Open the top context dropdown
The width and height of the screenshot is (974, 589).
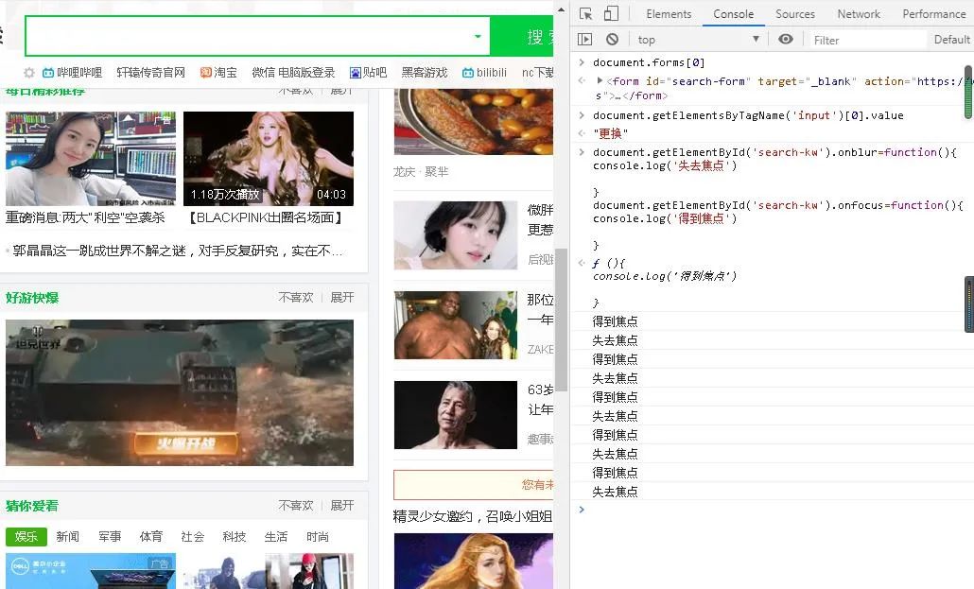(x=698, y=39)
